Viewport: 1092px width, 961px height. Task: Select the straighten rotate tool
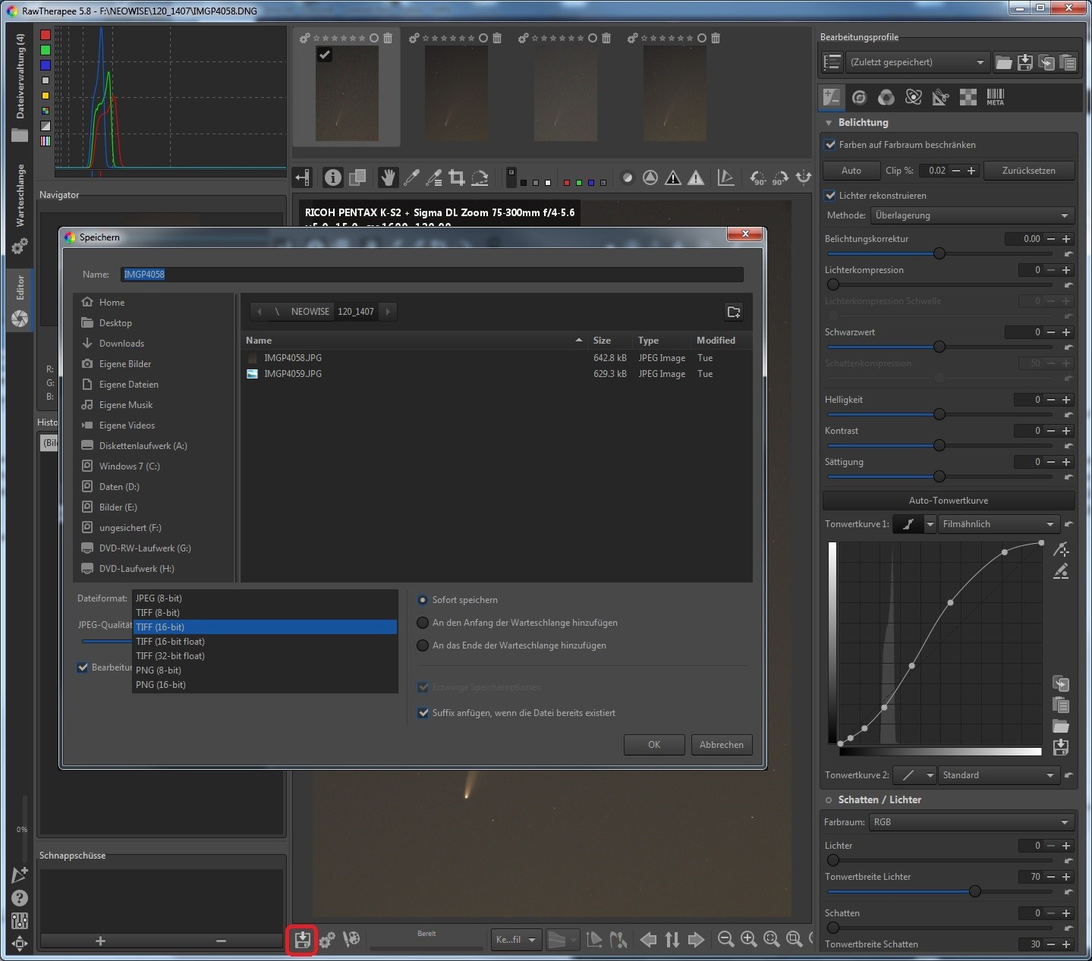pyautogui.click(x=480, y=177)
